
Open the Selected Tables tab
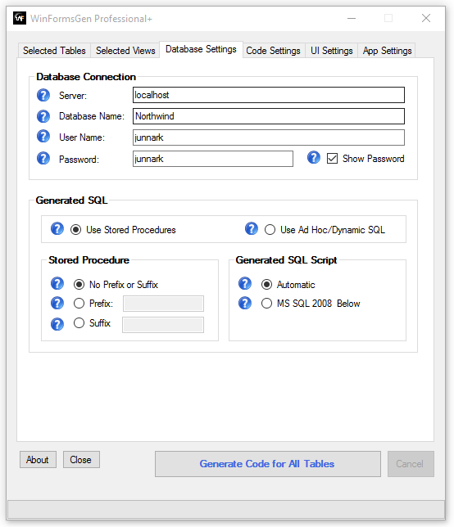[54, 51]
